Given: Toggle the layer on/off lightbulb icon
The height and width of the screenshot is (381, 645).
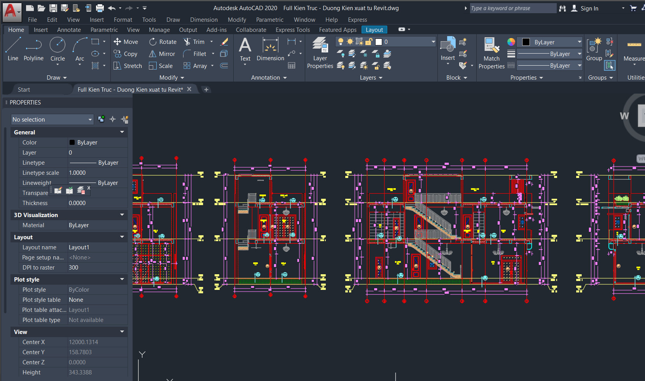Looking at the screenshot, I should (x=341, y=42).
